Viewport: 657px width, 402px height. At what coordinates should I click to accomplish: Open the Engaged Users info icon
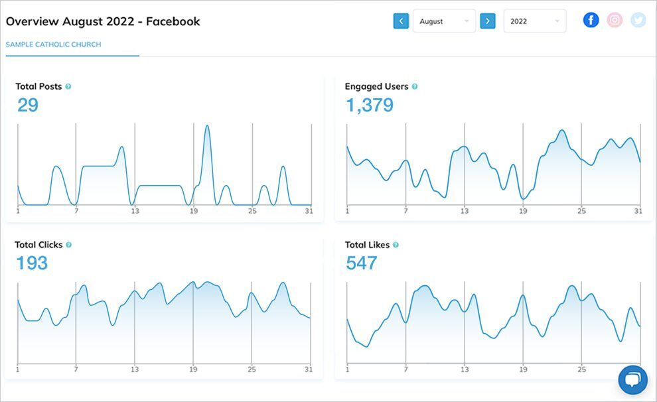415,86
